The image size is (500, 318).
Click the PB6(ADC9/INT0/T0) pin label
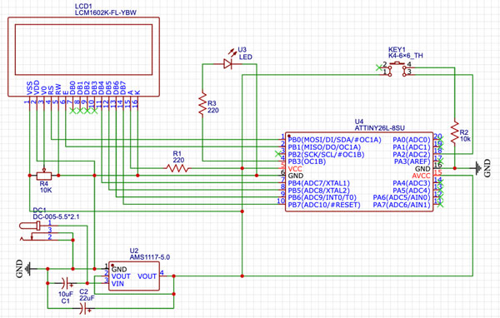point(322,197)
